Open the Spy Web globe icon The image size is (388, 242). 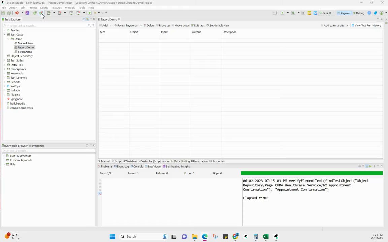point(35,13)
